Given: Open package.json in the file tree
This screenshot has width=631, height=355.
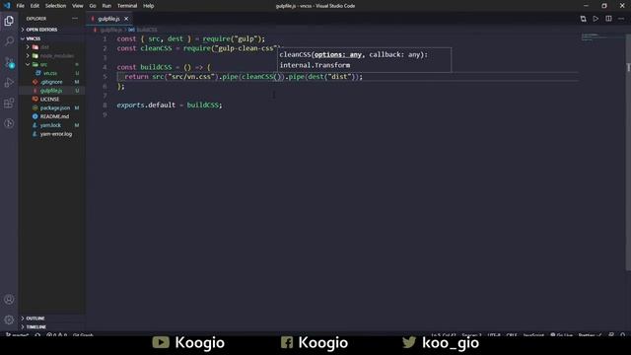Looking at the screenshot, I should (55, 107).
